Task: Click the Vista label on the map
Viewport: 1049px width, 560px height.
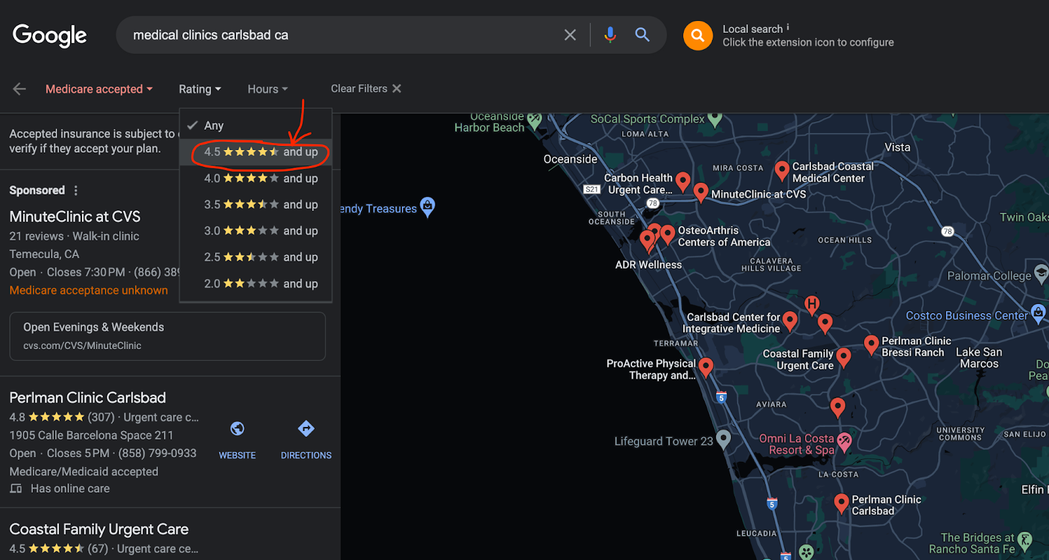Action: [898, 147]
